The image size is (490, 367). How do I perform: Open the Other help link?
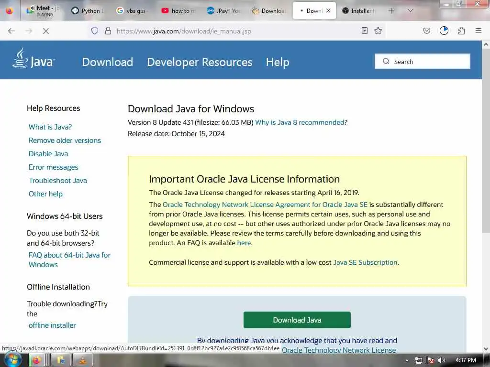pyautogui.click(x=45, y=194)
